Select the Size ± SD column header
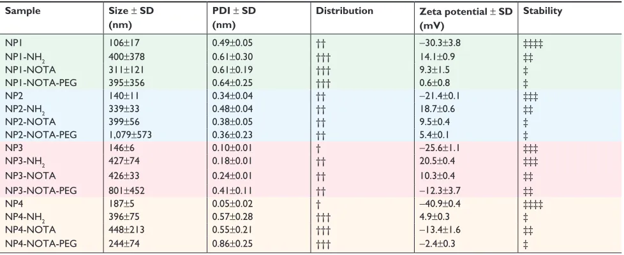 coord(131,18)
